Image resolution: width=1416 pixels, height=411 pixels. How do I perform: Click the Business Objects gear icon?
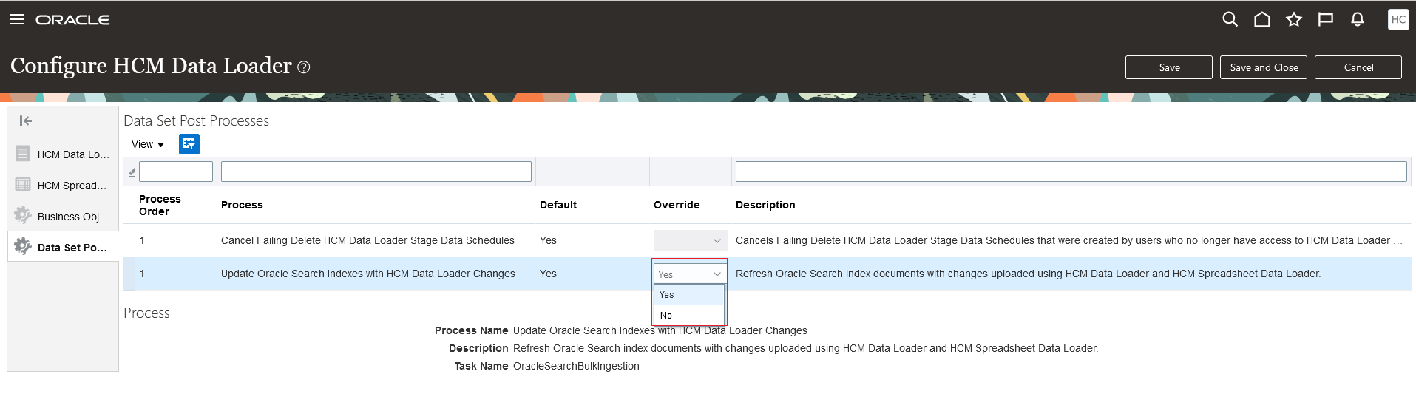(23, 215)
